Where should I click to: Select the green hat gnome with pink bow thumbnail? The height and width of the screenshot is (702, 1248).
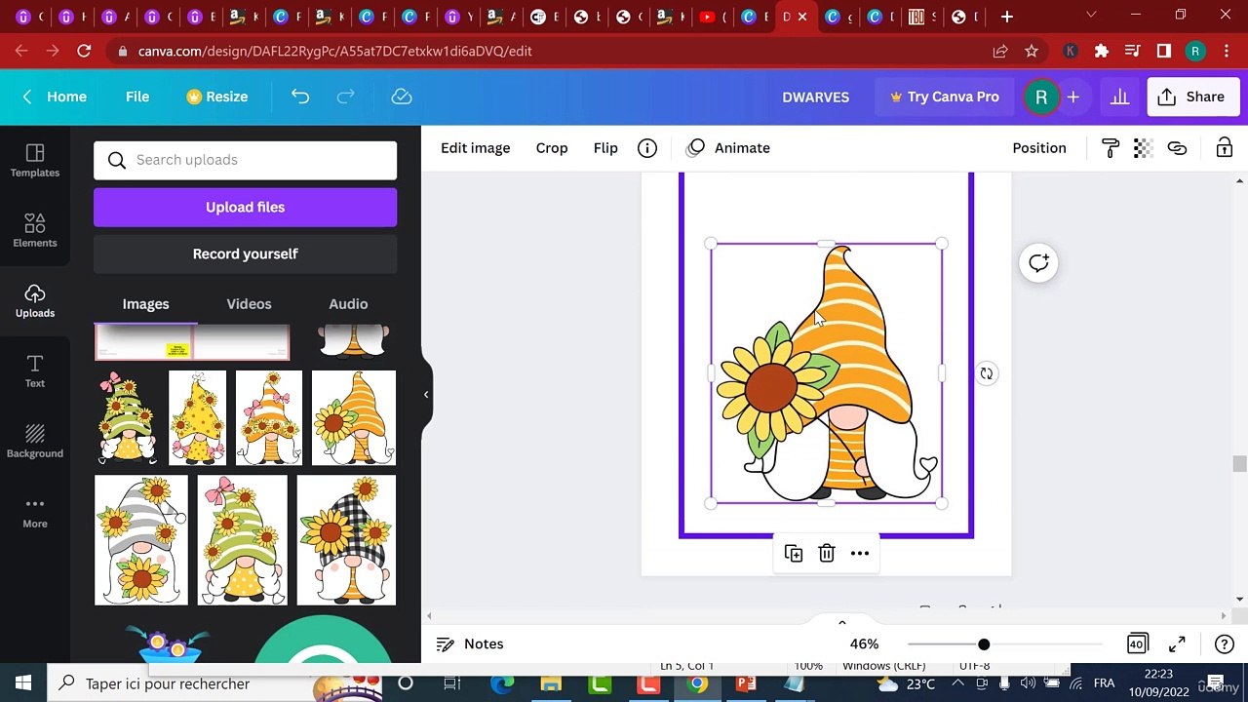pos(243,540)
